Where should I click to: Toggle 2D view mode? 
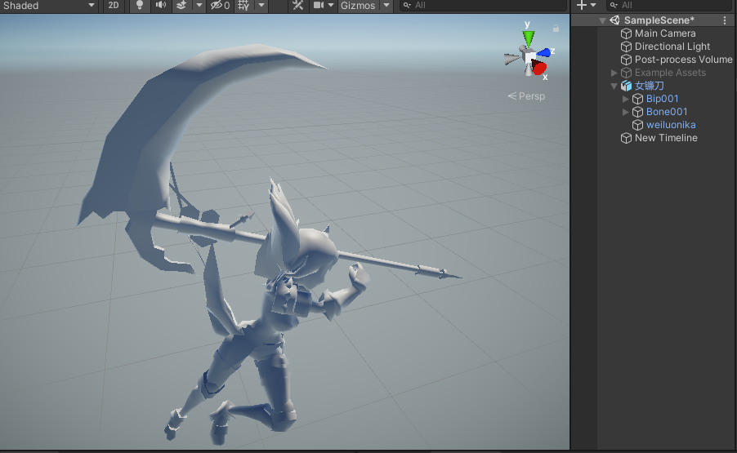tap(114, 6)
